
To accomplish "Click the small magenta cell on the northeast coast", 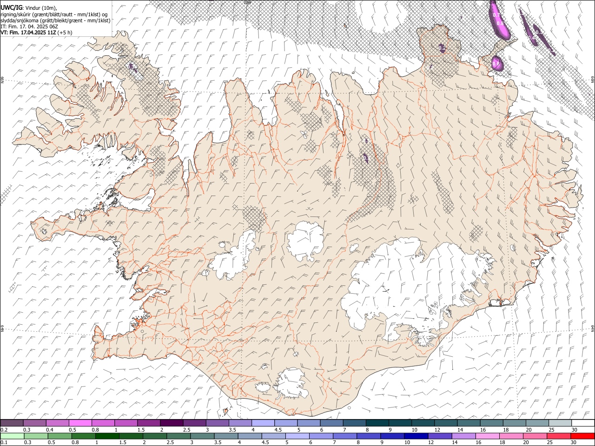I will click(x=497, y=63).
